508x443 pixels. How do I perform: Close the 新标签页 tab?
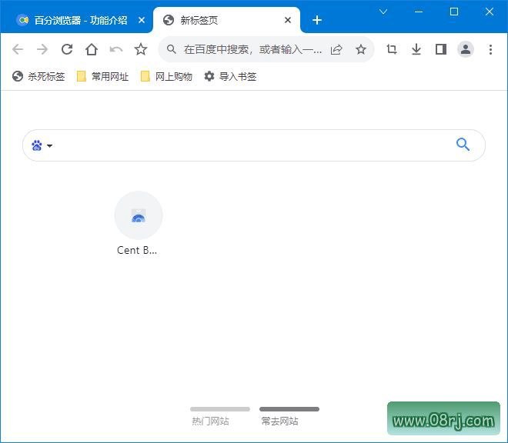click(x=287, y=20)
